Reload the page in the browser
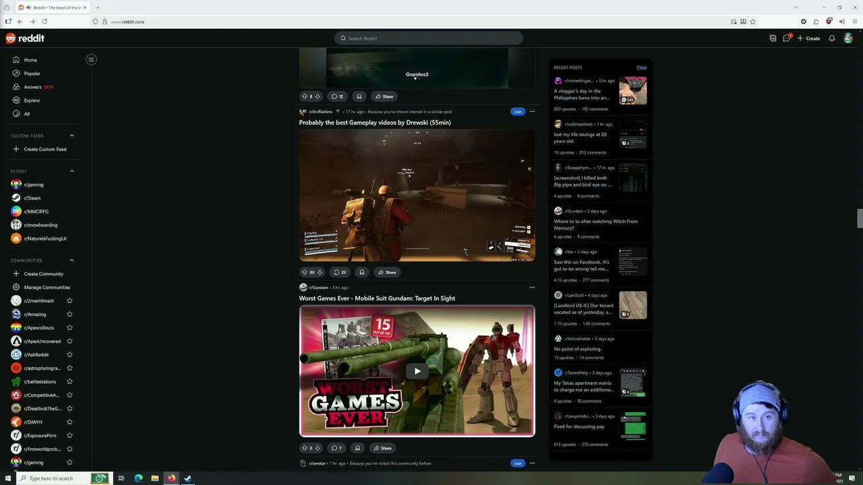863x485 pixels. point(44,22)
